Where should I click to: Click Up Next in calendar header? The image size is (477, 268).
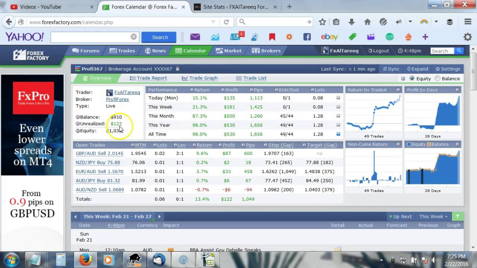(400, 216)
